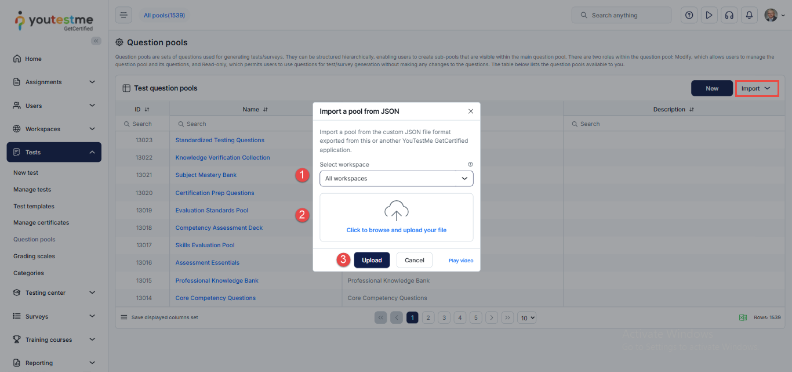Open the help question mark icon
This screenshot has height=372, width=792.
[689, 15]
